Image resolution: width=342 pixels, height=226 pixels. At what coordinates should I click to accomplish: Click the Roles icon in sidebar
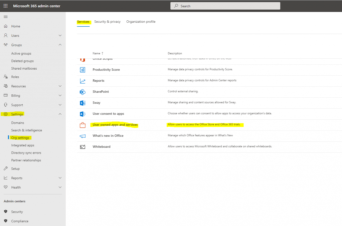click(x=6, y=77)
